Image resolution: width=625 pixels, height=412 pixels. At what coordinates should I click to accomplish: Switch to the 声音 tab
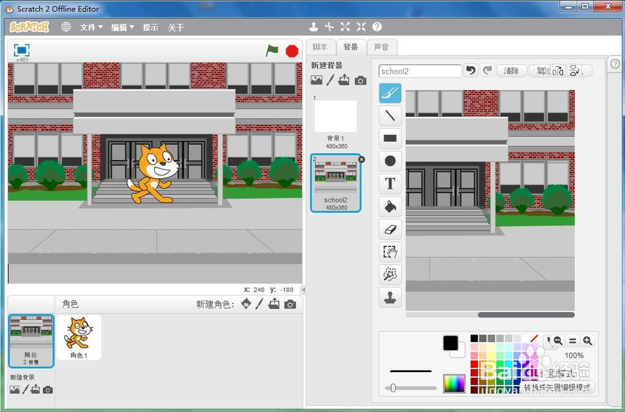[381, 47]
